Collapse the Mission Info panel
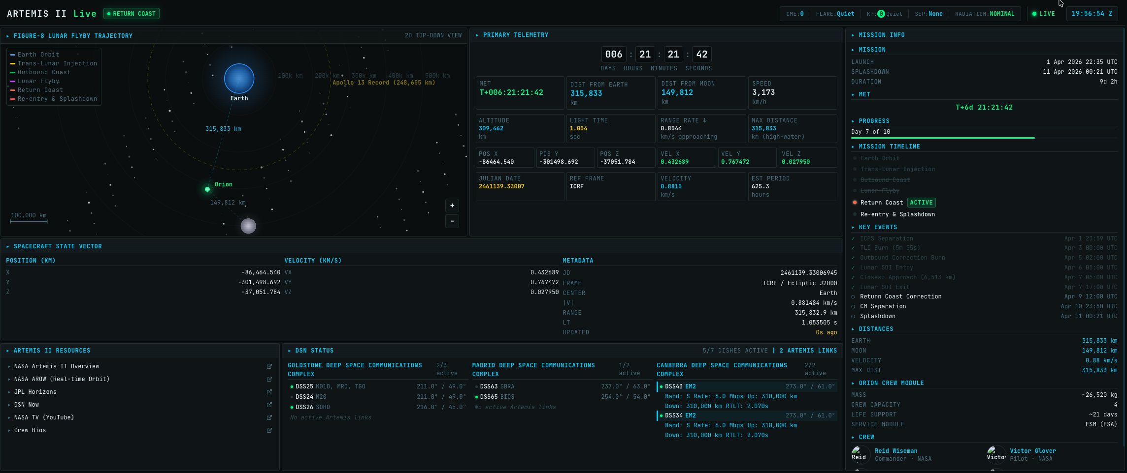This screenshot has width=1127, height=473. click(x=853, y=35)
